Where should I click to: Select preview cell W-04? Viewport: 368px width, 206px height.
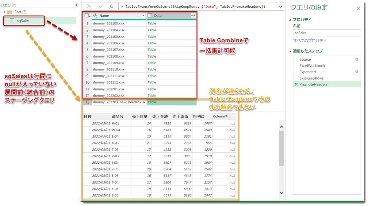point(121,130)
